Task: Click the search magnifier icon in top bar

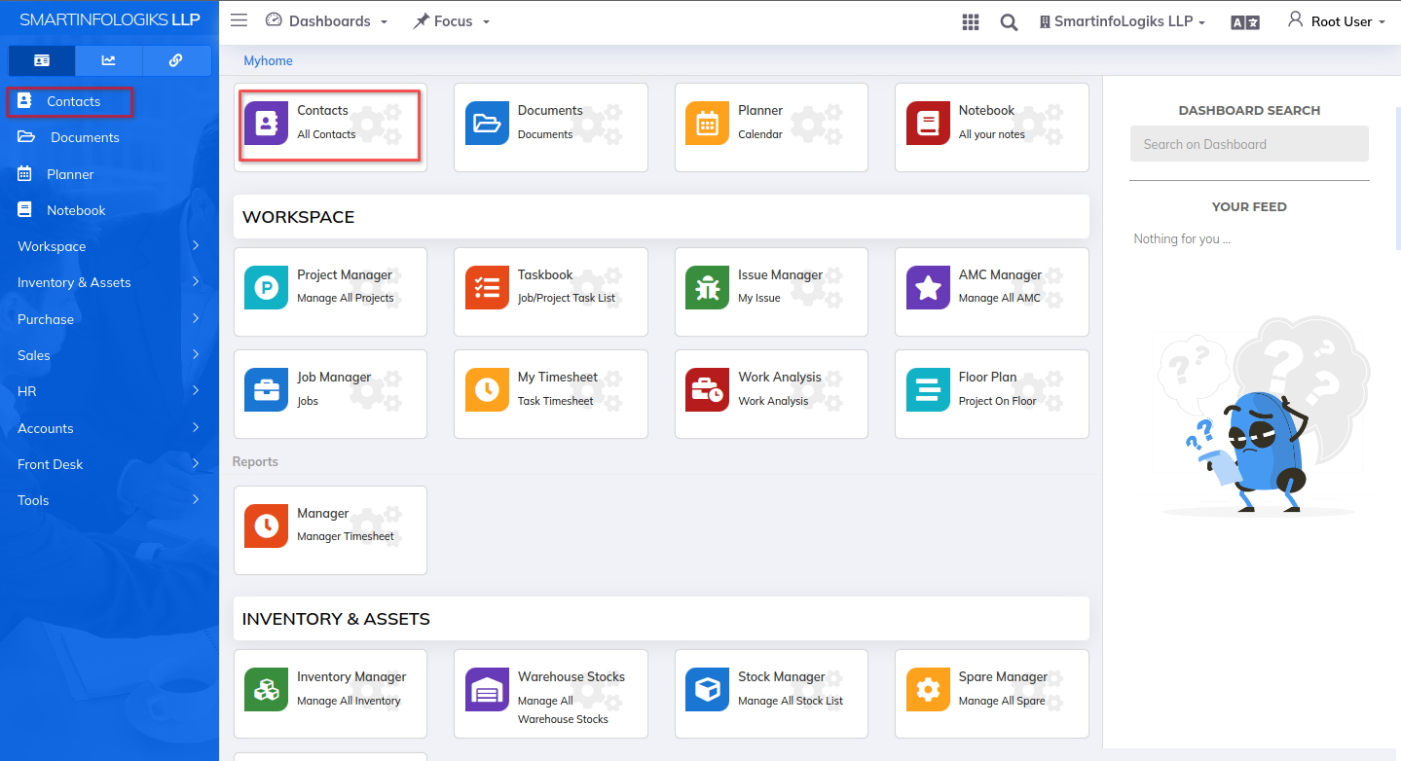Action: [x=1009, y=22]
